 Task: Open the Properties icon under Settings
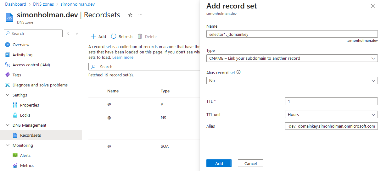pyautogui.click(x=15, y=105)
